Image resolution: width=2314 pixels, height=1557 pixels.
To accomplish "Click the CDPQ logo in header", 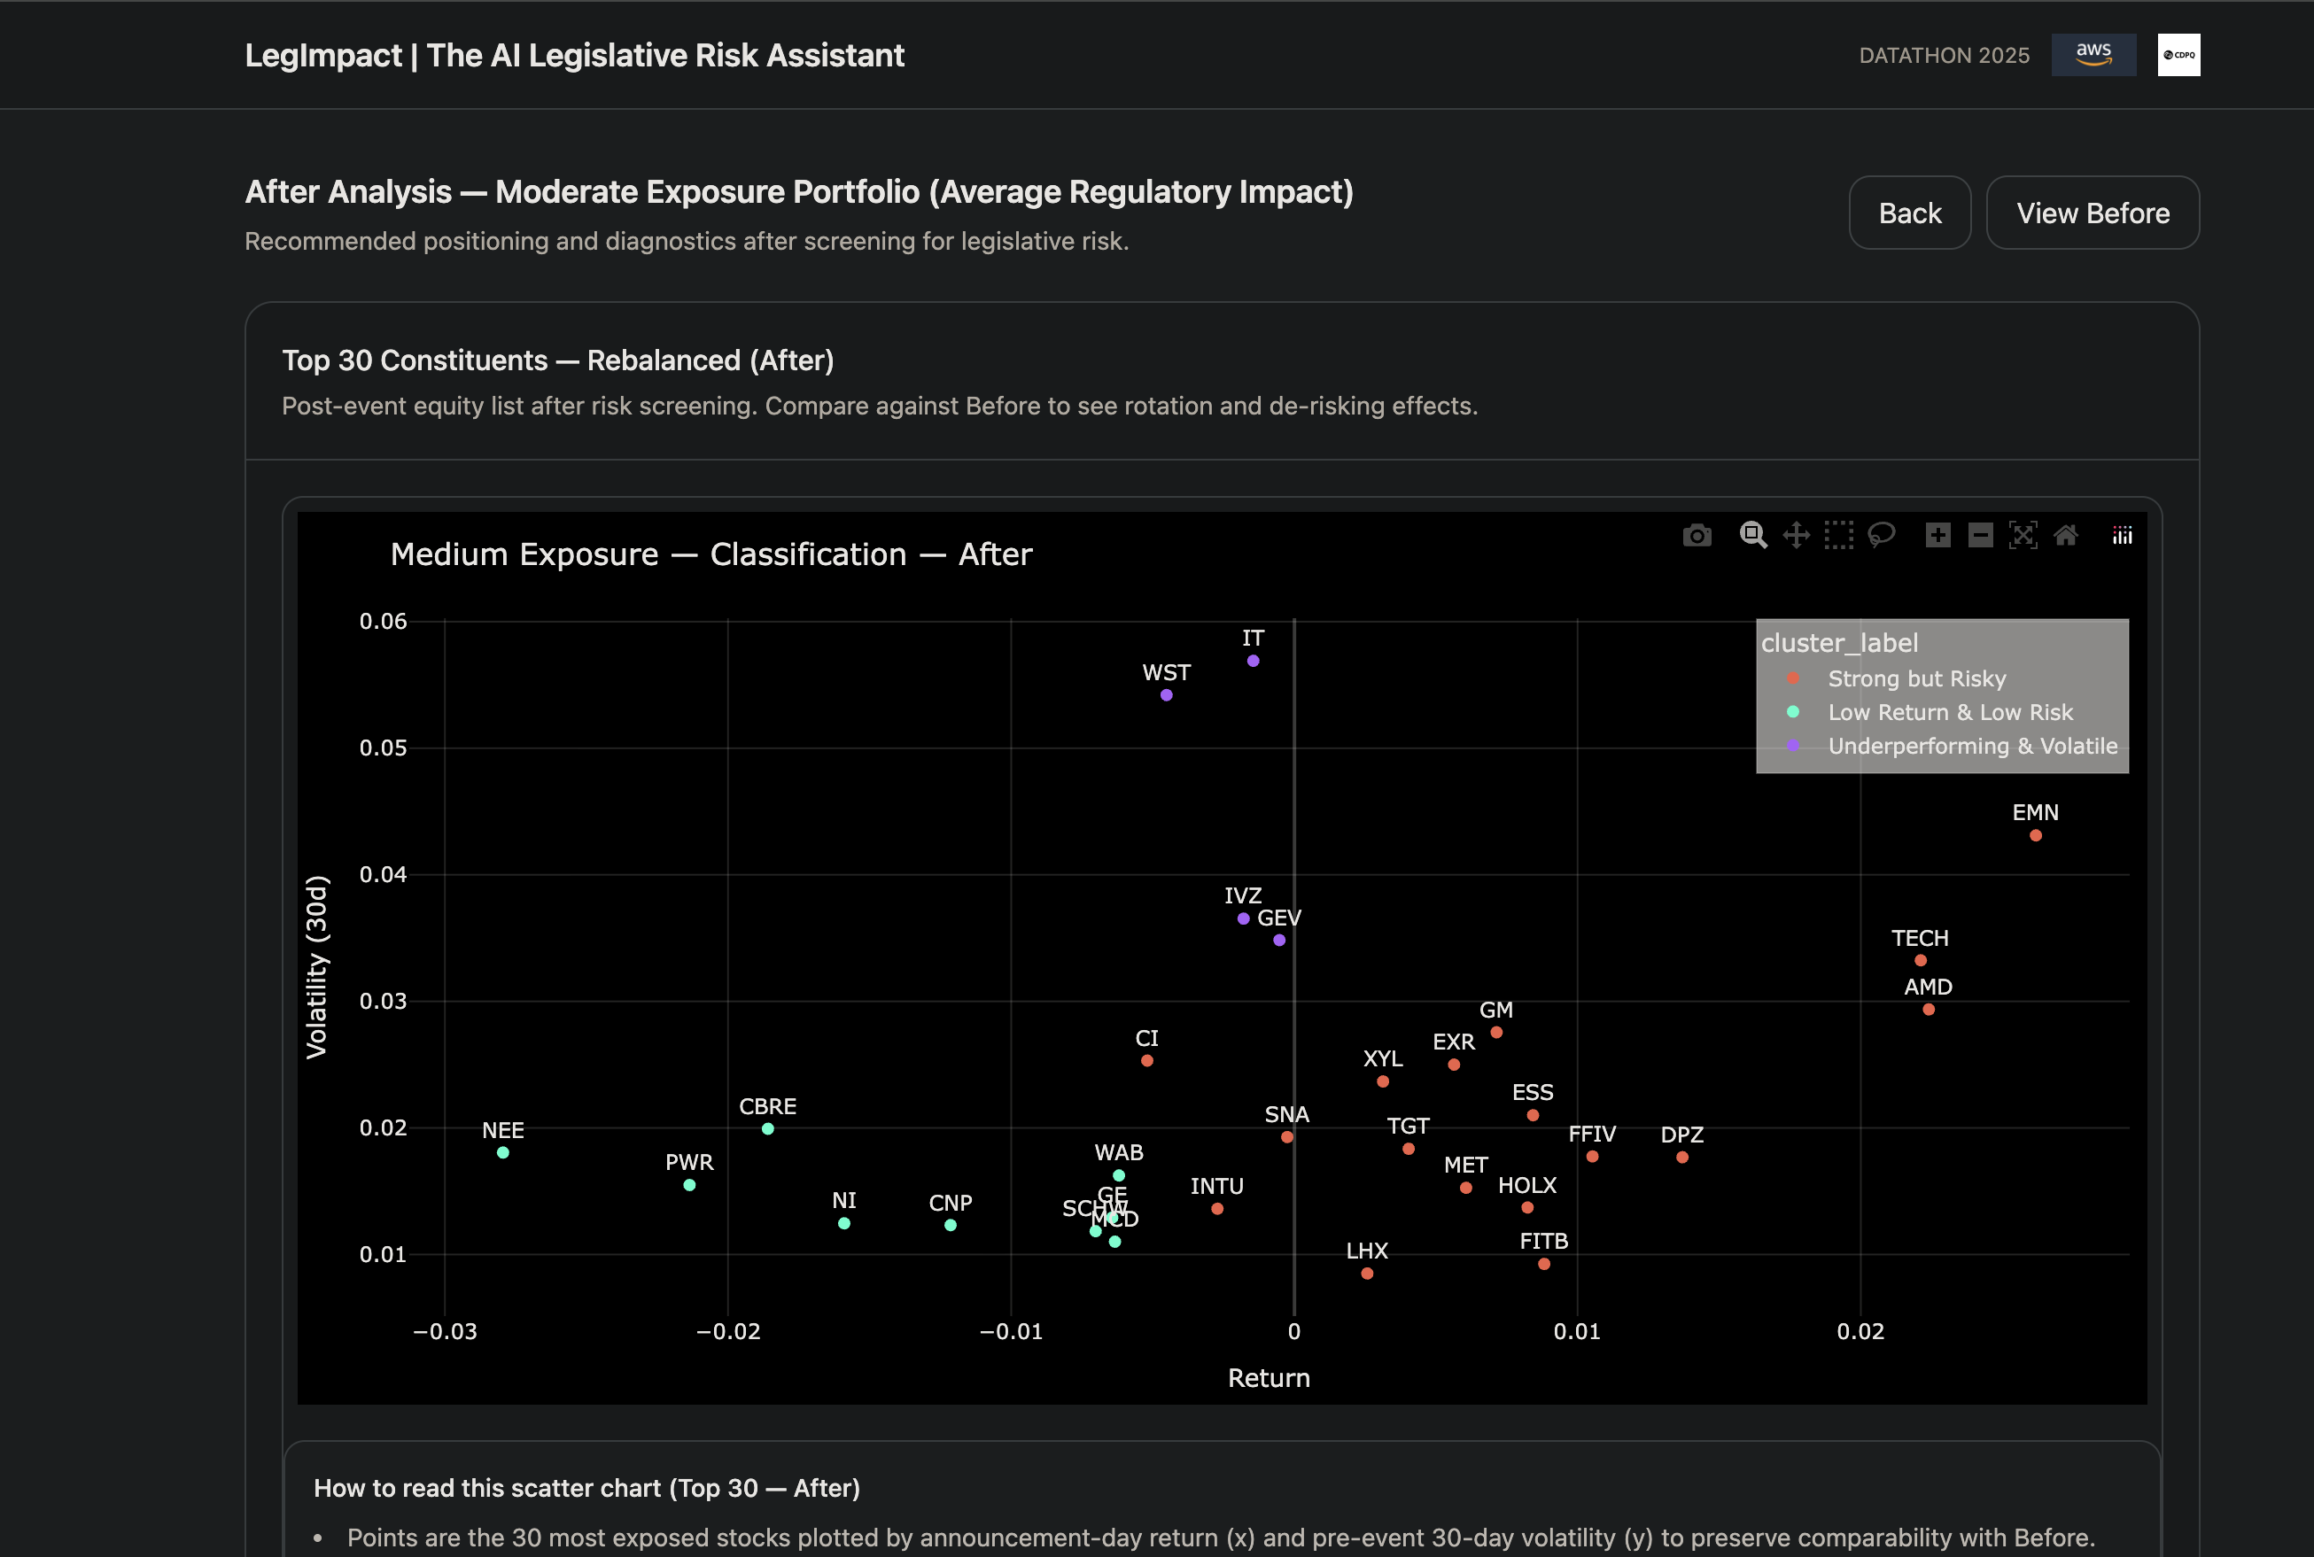I will (2179, 55).
